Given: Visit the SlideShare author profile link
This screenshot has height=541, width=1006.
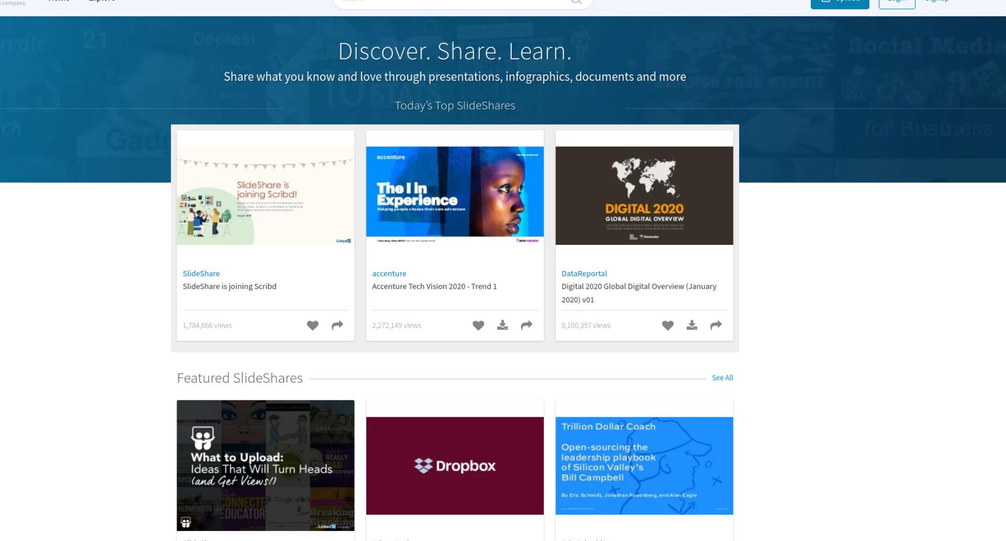Looking at the screenshot, I should click(201, 274).
